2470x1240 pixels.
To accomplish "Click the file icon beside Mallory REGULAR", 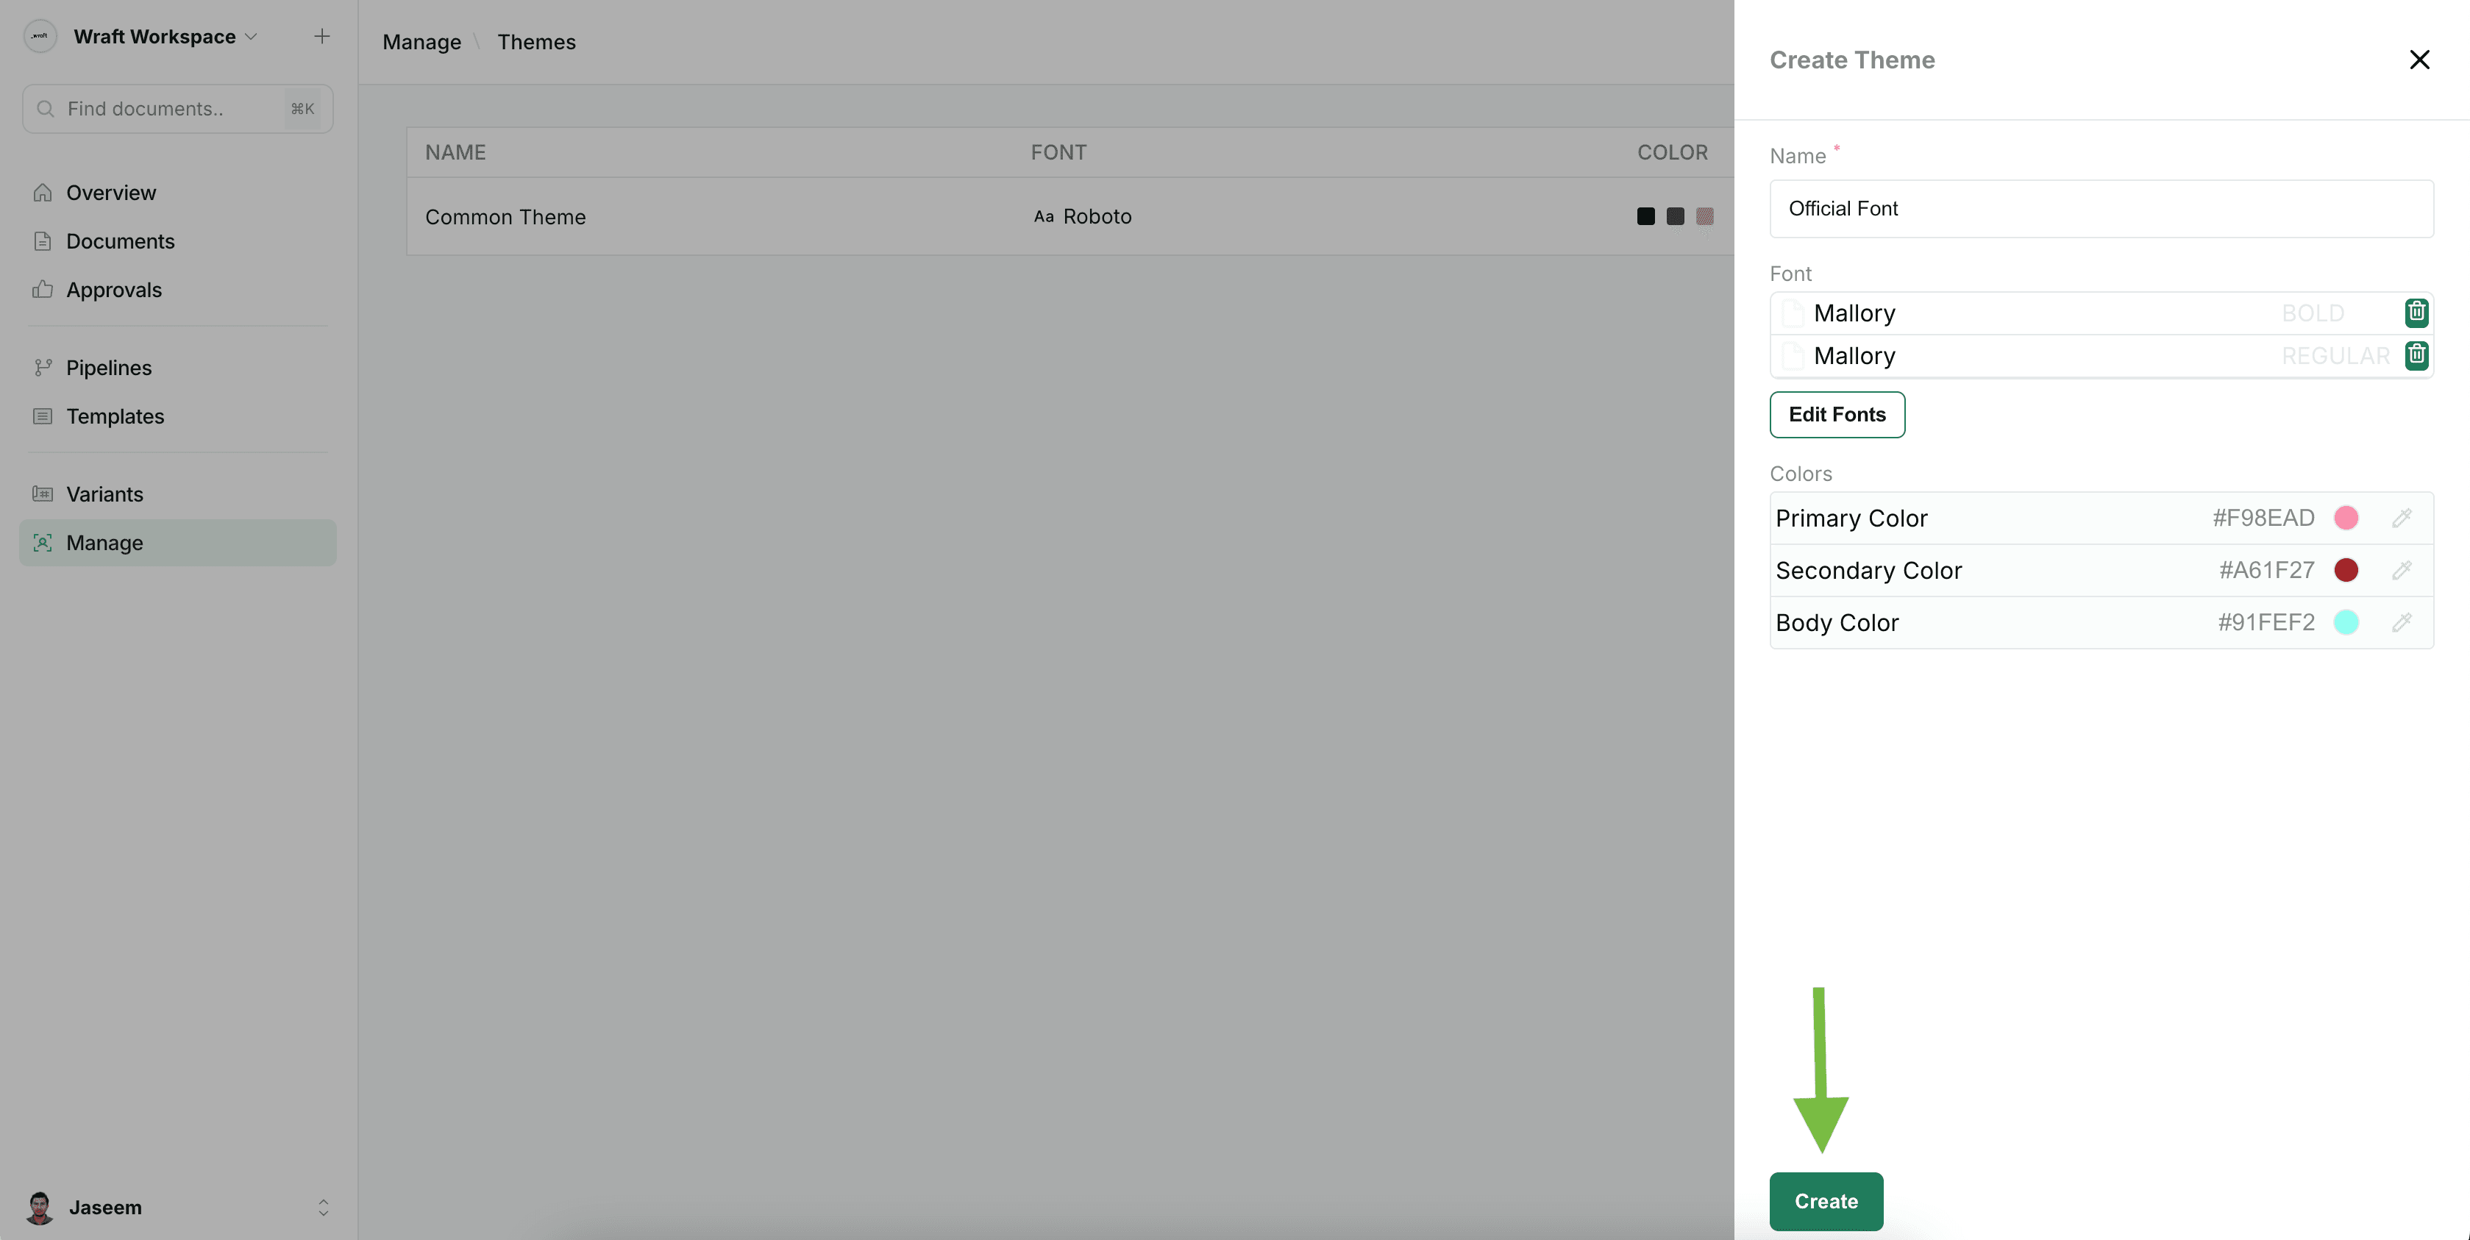I will click(x=1792, y=356).
